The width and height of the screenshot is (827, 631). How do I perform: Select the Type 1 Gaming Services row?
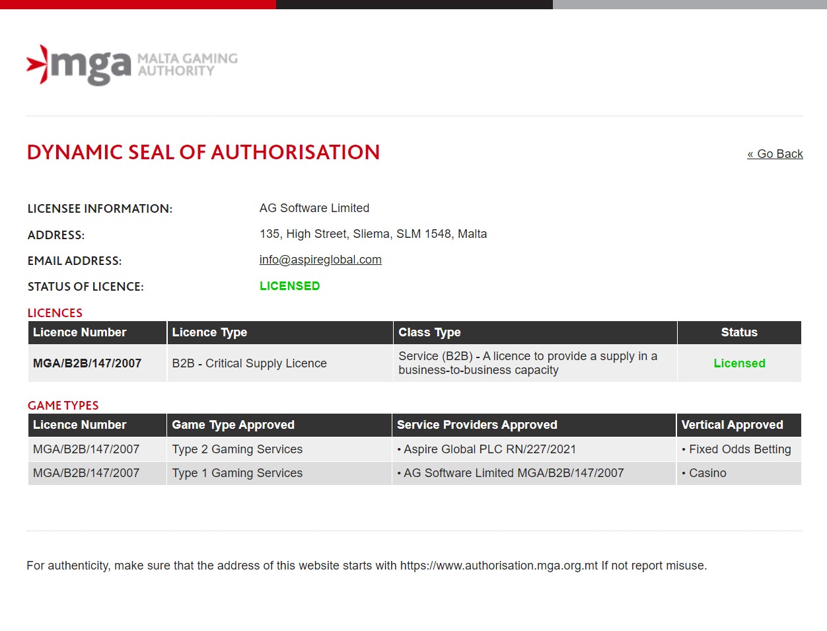click(x=415, y=473)
